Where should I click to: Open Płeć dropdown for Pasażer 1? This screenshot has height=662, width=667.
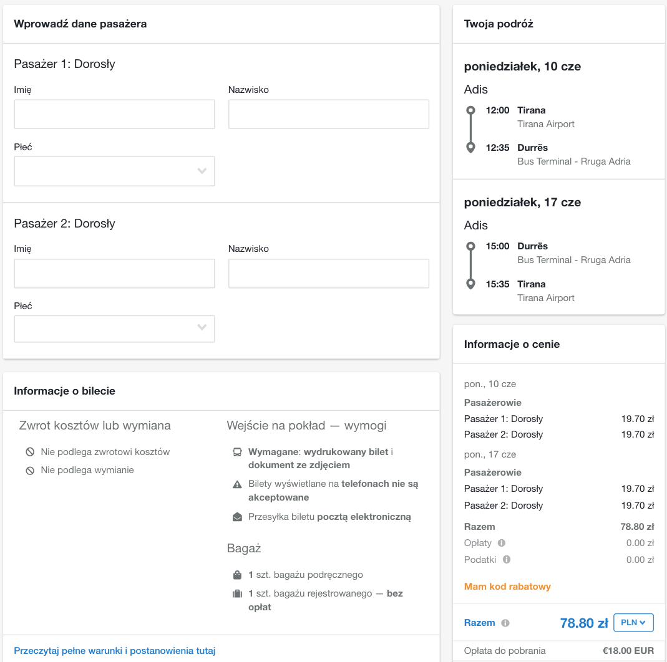114,171
